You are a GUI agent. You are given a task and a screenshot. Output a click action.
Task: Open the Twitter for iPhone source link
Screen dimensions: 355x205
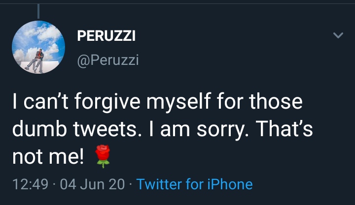[x=194, y=184]
